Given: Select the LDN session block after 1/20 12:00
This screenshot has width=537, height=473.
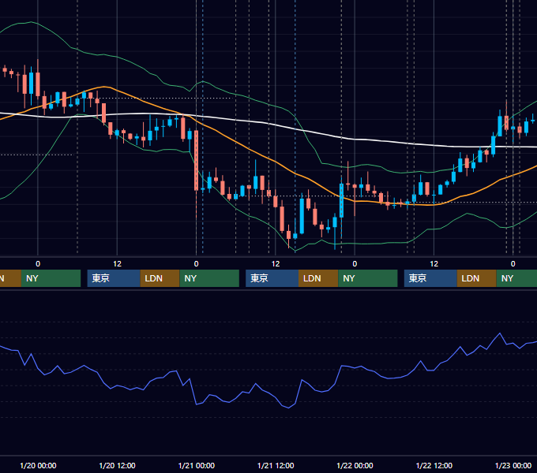Looking at the screenshot, I should tap(160, 278).
